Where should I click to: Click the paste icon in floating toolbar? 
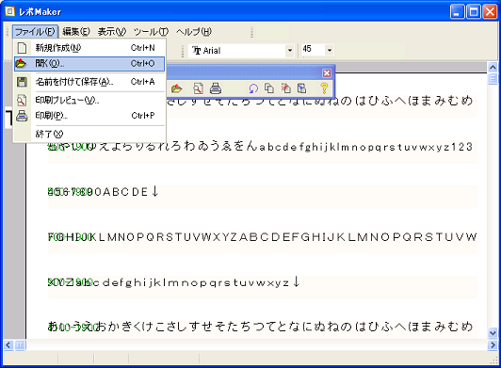tap(302, 88)
